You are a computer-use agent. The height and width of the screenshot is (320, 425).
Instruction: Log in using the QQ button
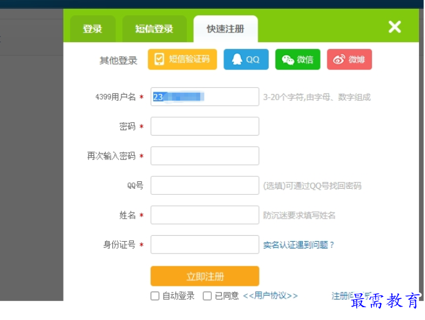(246, 59)
